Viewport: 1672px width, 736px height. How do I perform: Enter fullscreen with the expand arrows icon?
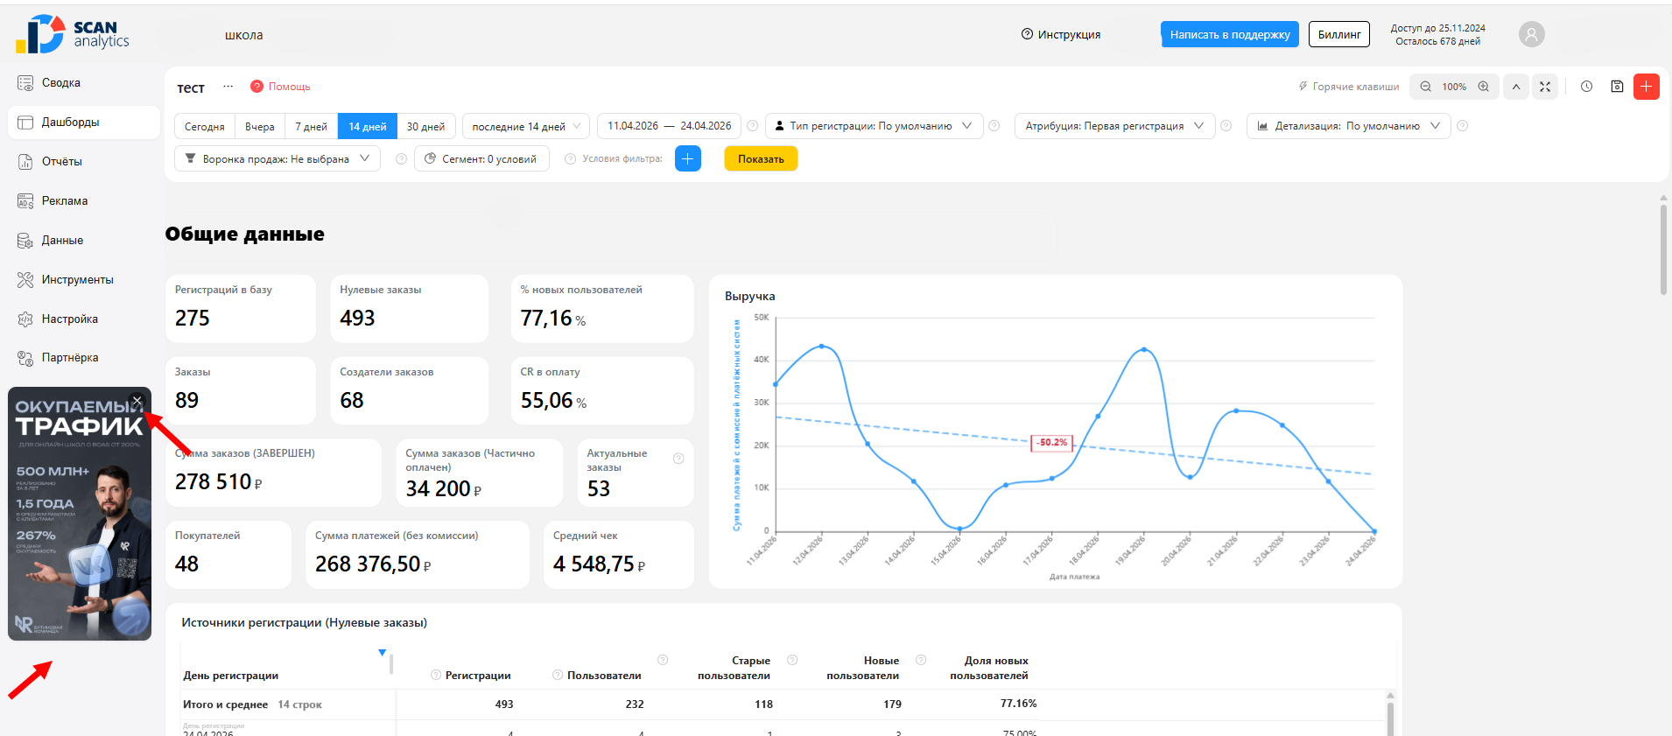(x=1545, y=87)
